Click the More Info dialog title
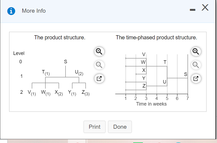Image resolution: width=217 pixels, height=143 pixels. [34, 11]
